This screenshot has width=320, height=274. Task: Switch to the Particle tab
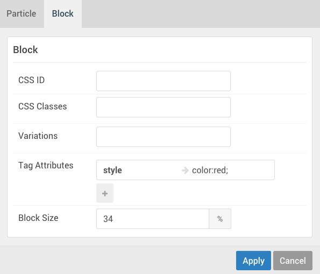(22, 13)
